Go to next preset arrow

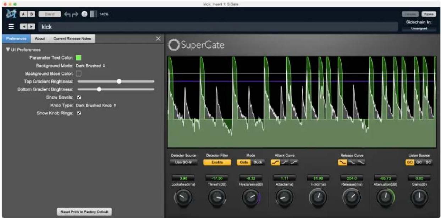(x=31, y=27)
